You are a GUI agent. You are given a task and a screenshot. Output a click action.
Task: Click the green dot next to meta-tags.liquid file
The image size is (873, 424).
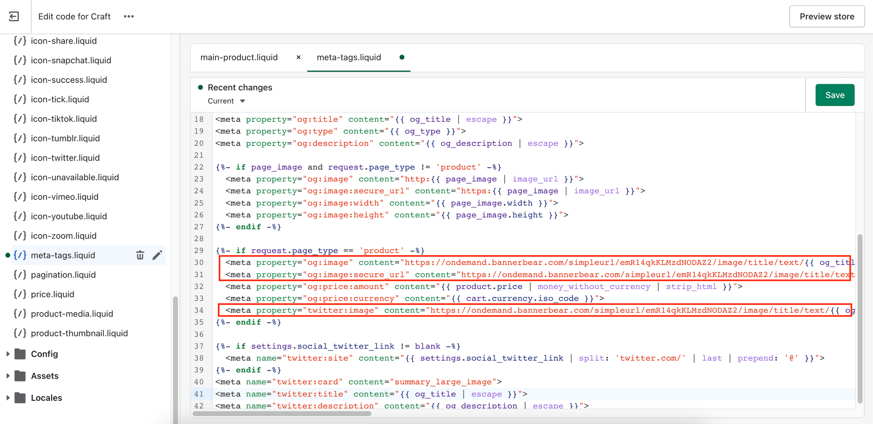point(8,255)
